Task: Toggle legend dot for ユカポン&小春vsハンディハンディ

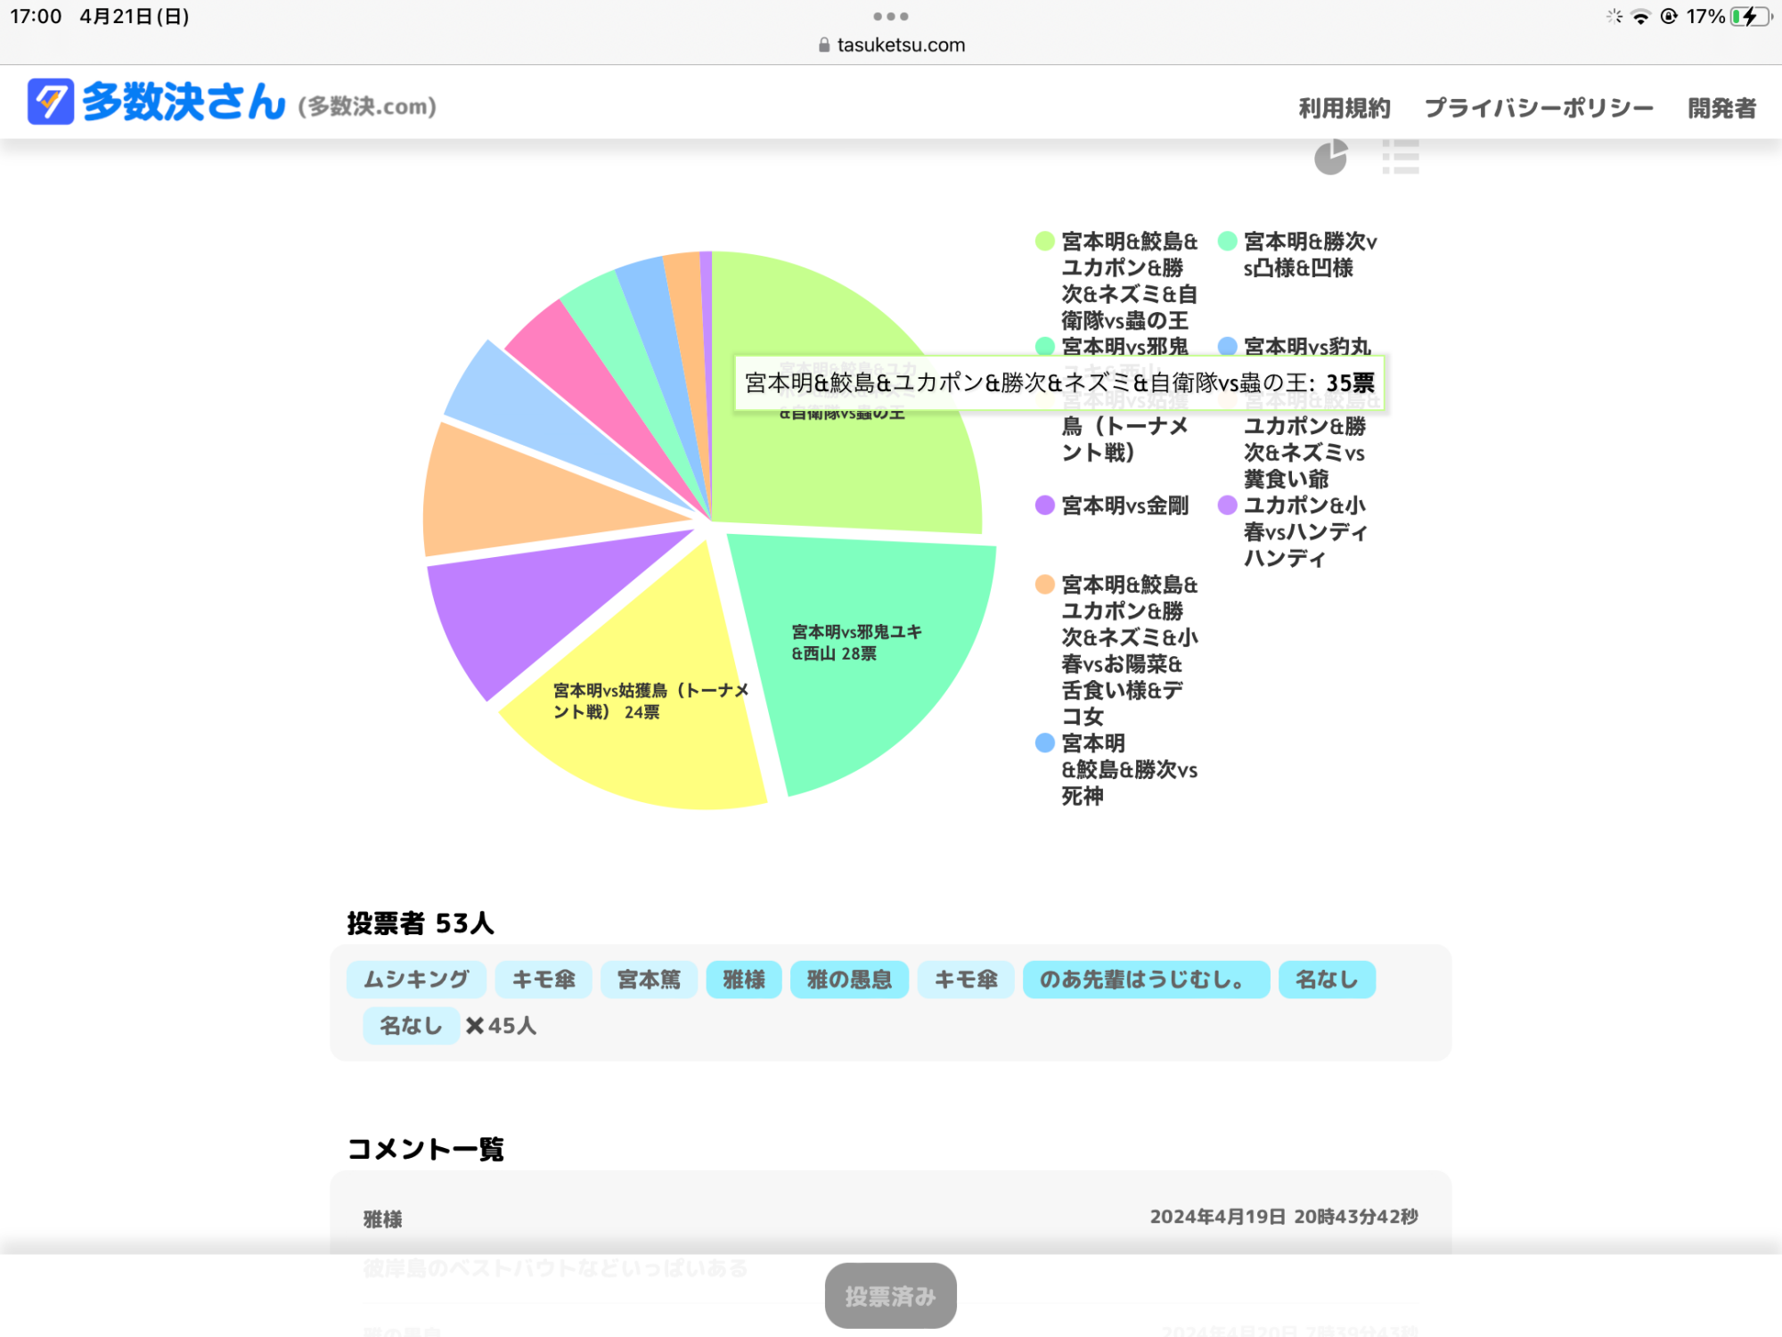Action: tap(1228, 505)
